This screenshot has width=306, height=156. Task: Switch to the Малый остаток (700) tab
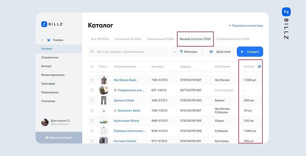(x=195, y=39)
